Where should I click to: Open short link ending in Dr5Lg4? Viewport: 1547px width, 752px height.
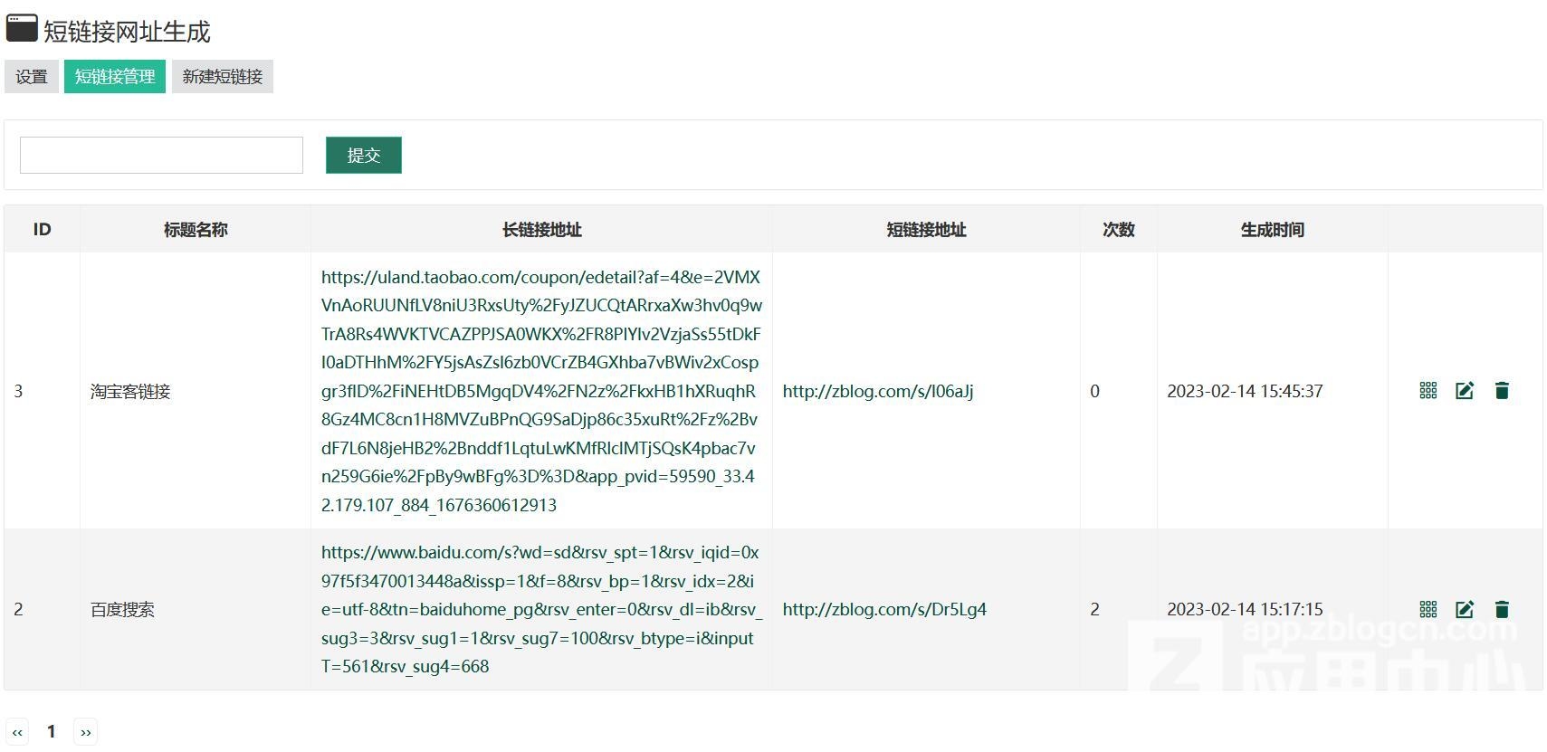883,610
